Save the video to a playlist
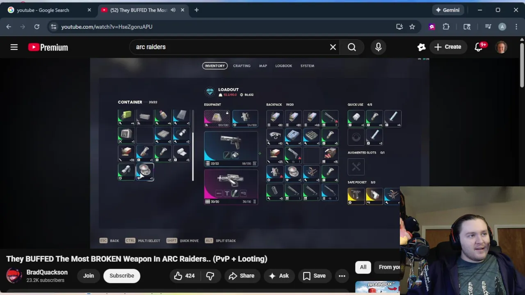 click(314, 276)
